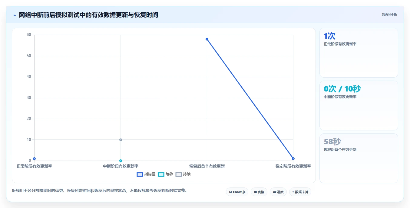
Task: Click the cyan 每秒 legend color box
Action: pyautogui.click(x=161, y=174)
